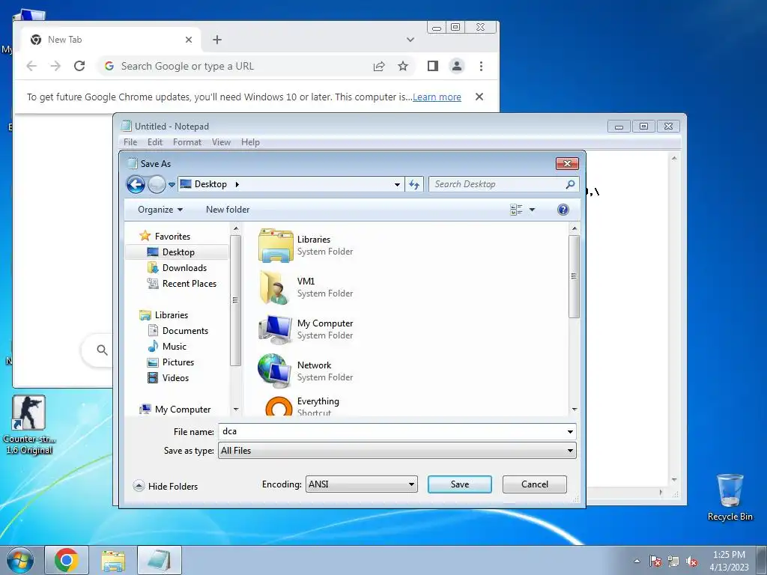Image resolution: width=767 pixels, height=575 pixels.
Task: Open Downloads in the navigation pane
Action: (184, 268)
